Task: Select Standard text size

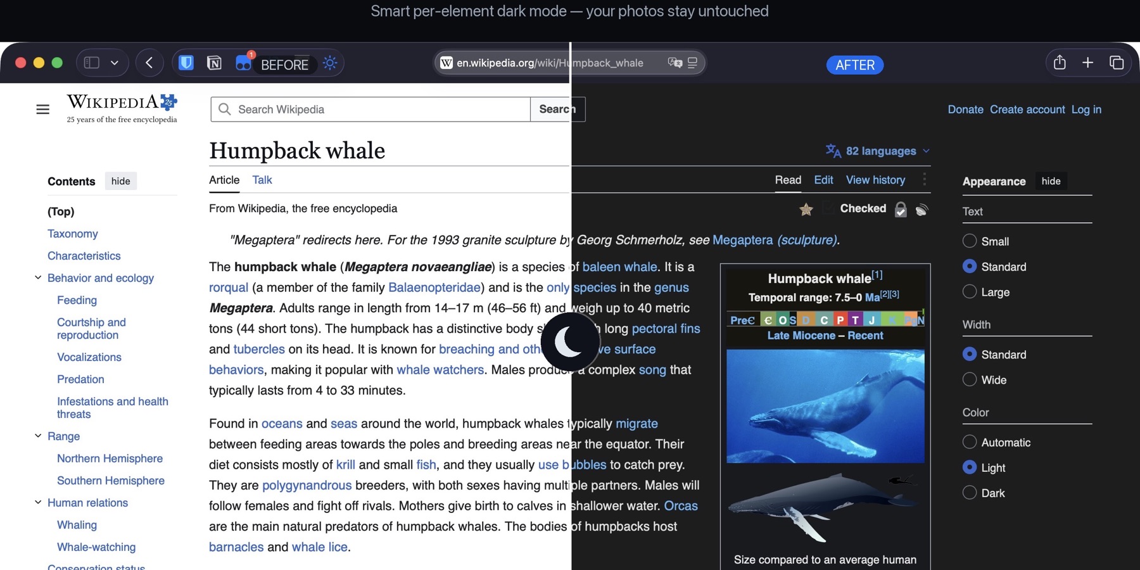Action: [969, 267]
